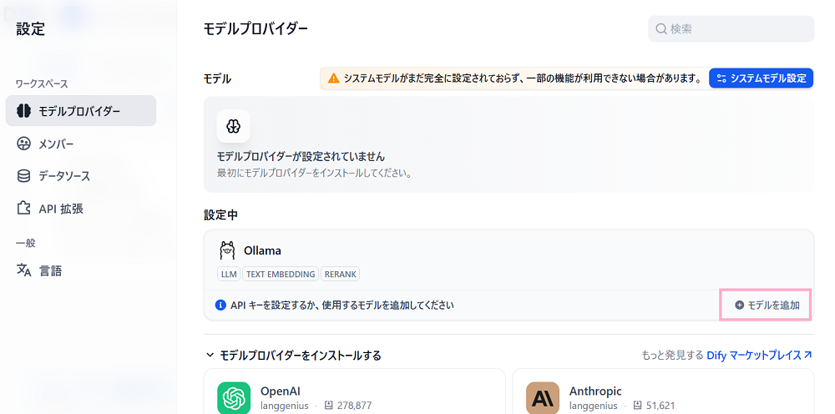Click the API 拡張 puzzle icon
835x414 pixels.
pos(23,209)
